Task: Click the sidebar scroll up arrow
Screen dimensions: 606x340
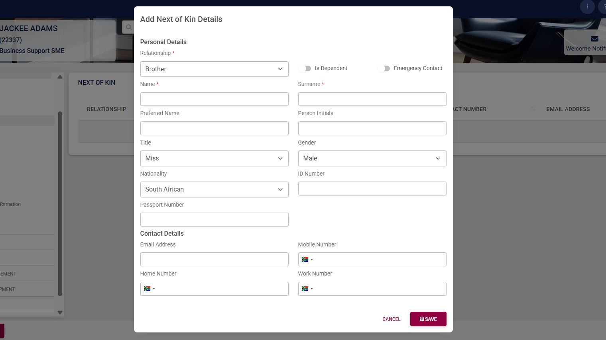Action: (x=60, y=77)
